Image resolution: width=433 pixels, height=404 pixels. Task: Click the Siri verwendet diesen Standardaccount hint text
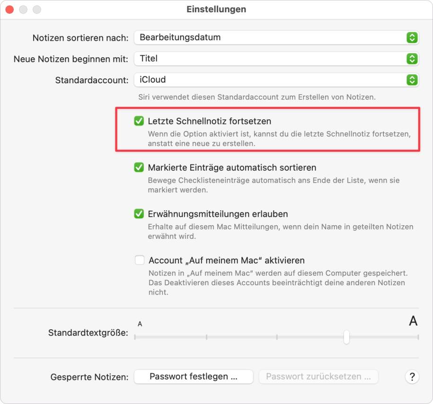pyautogui.click(x=257, y=97)
